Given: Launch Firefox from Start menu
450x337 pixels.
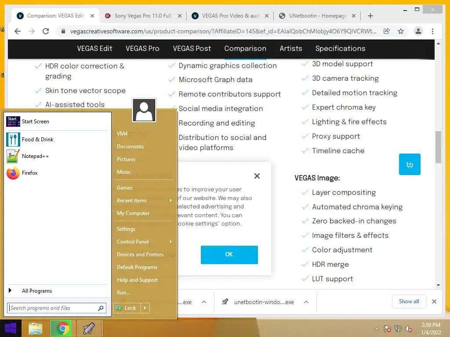Looking at the screenshot, I should coord(13,173).
